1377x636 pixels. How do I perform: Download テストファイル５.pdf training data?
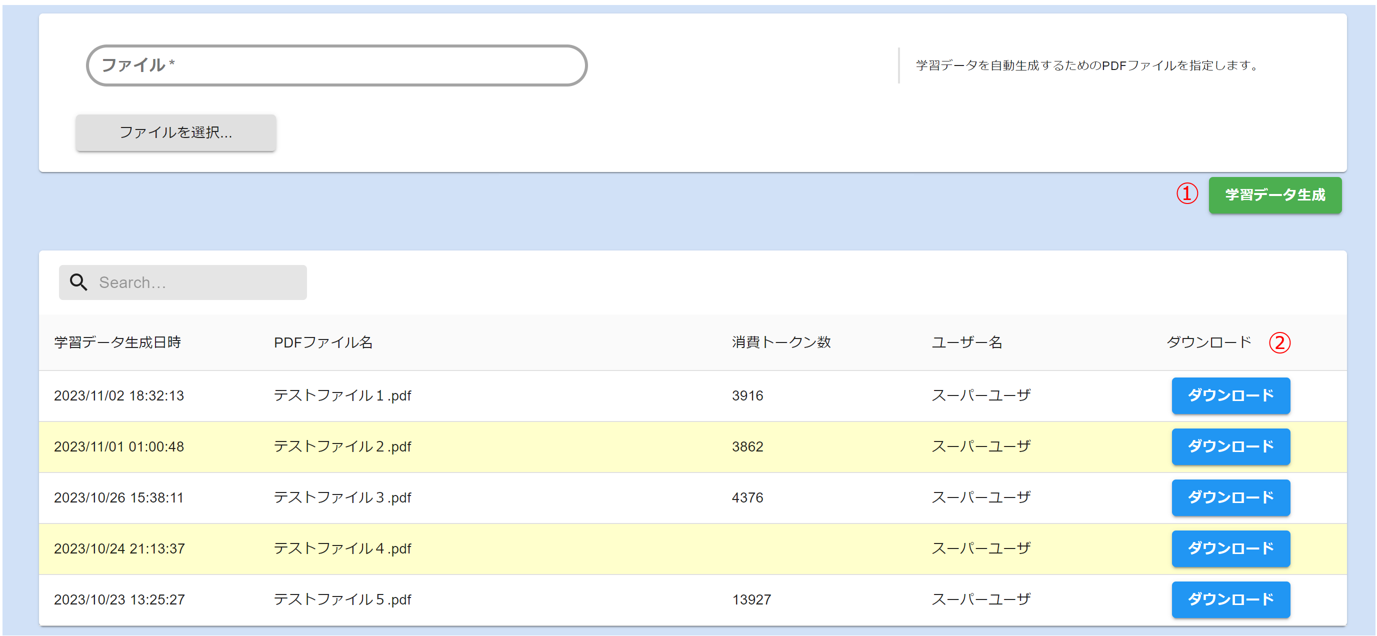[x=1230, y=599]
